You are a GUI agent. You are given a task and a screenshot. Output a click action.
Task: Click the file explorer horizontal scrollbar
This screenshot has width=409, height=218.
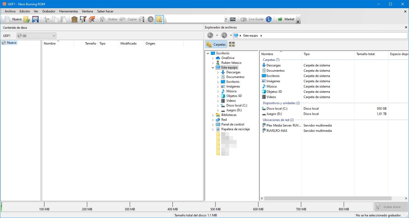tap(328, 198)
